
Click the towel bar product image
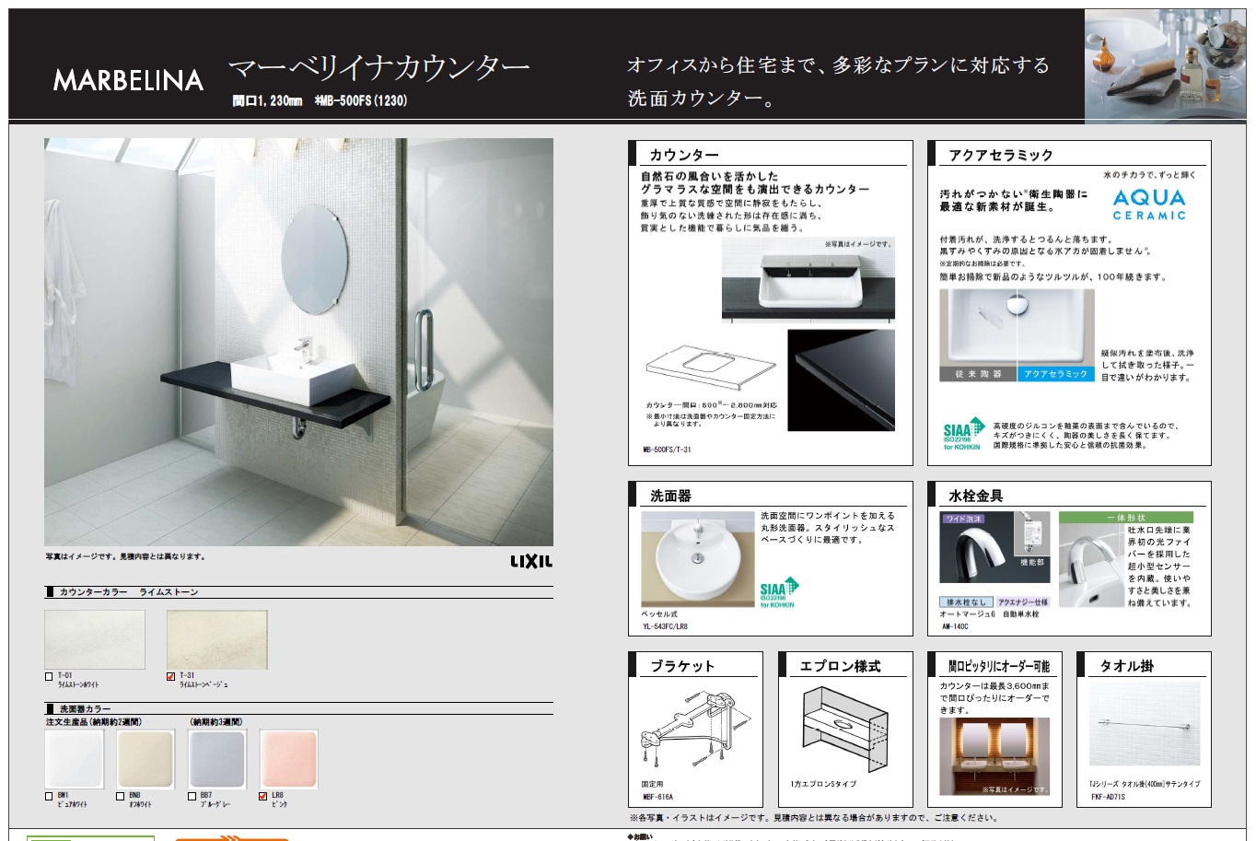click(x=1146, y=727)
